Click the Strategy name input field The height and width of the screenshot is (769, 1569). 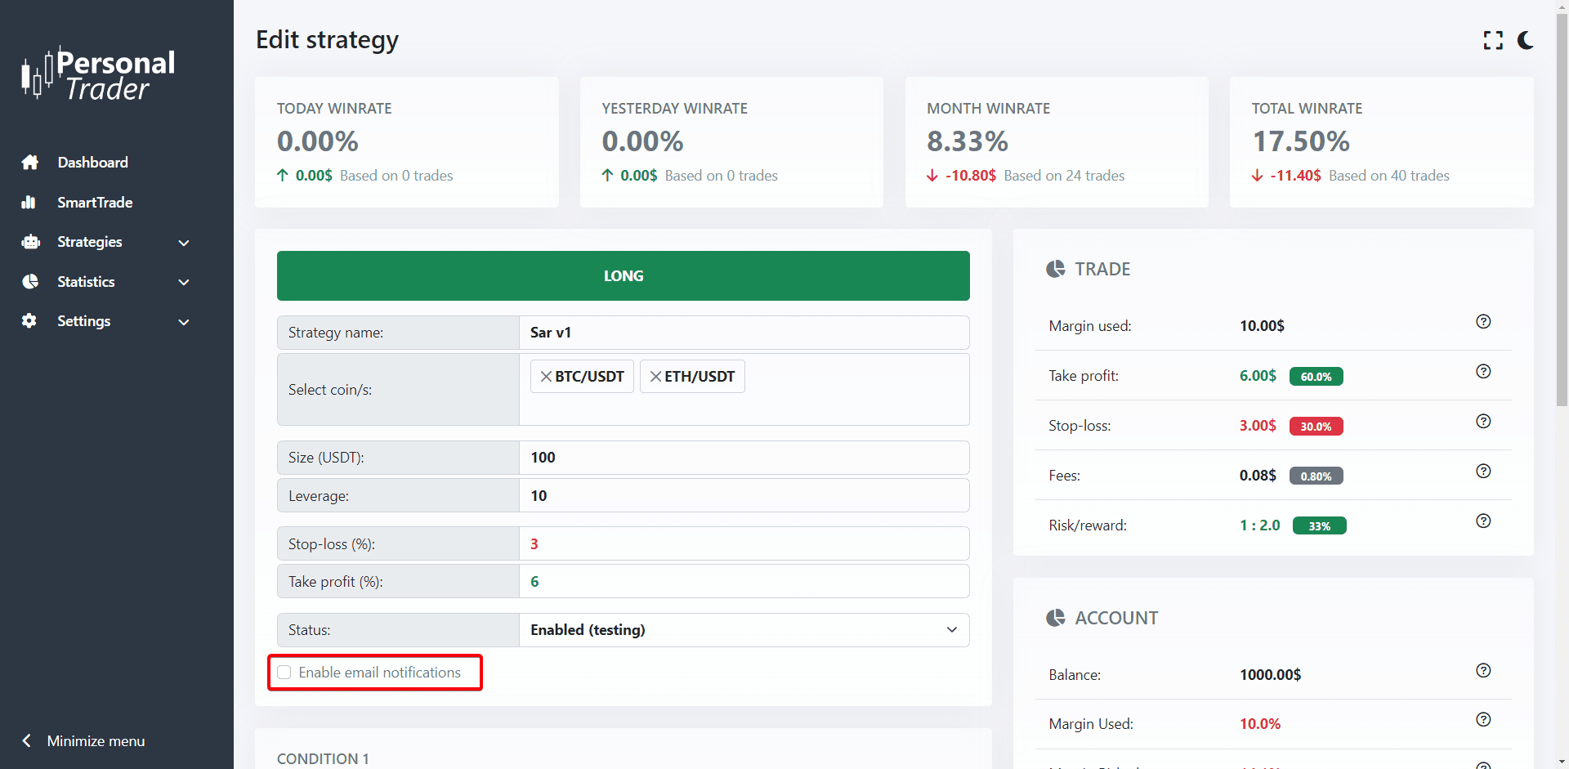coord(744,333)
